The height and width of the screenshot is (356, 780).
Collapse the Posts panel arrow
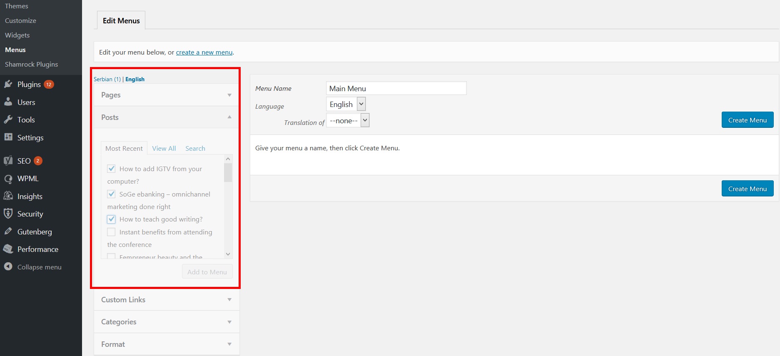point(229,117)
